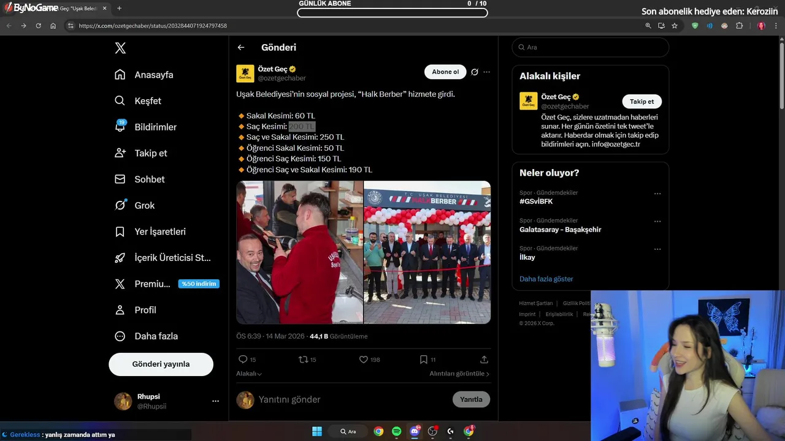Click Abone ol button on post
The height and width of the screenshot is (441, 785).
click(x=445, y=72)
